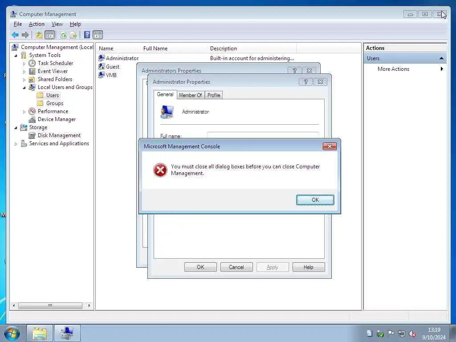Expand the Services and Applications node
The image size is (456, 342).
[x=16, y=144]
